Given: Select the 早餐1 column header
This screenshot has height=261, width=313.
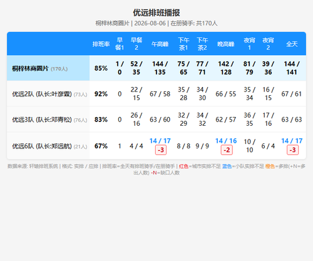Looking at the screenshot, I should coord(120,44).
